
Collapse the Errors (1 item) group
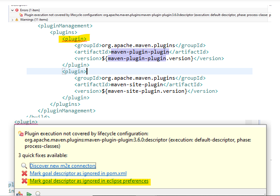point(12,10)
